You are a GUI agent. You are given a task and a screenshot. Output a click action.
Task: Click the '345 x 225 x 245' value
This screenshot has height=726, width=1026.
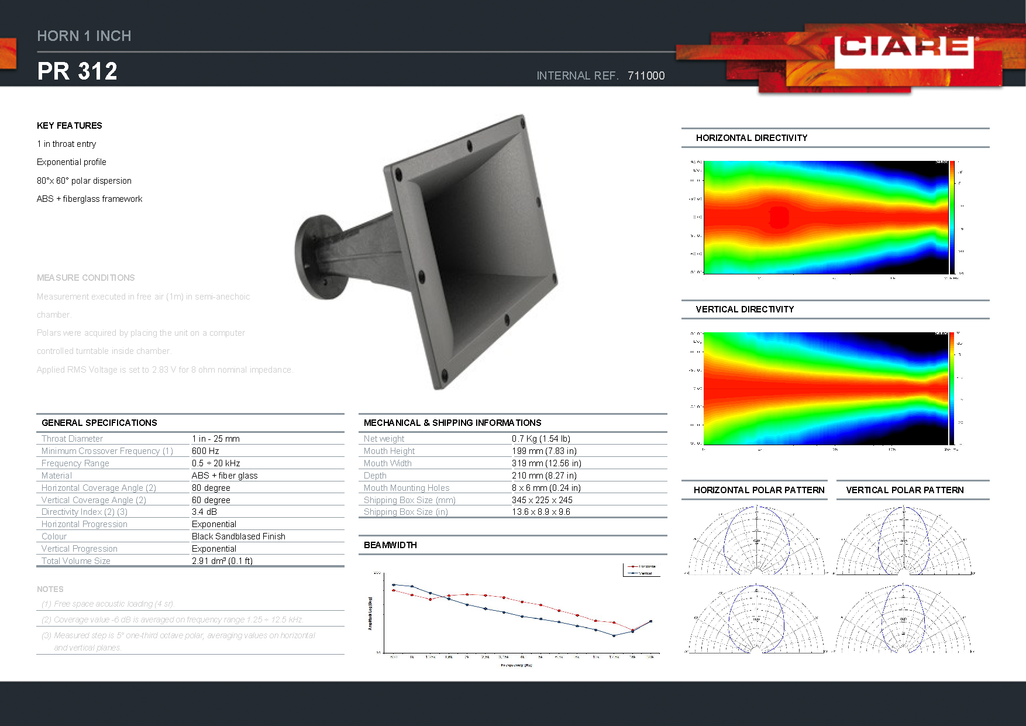(x=542, y=500)
